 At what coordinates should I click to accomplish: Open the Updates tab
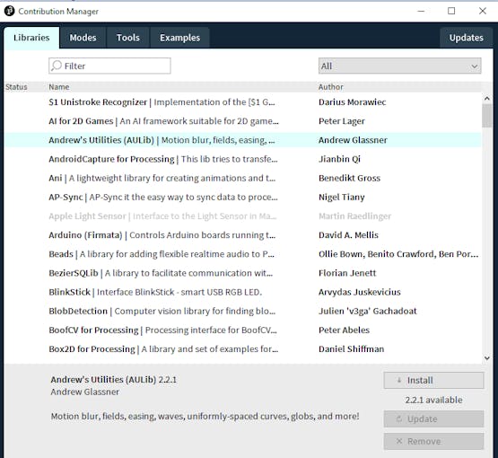[467, 38]
